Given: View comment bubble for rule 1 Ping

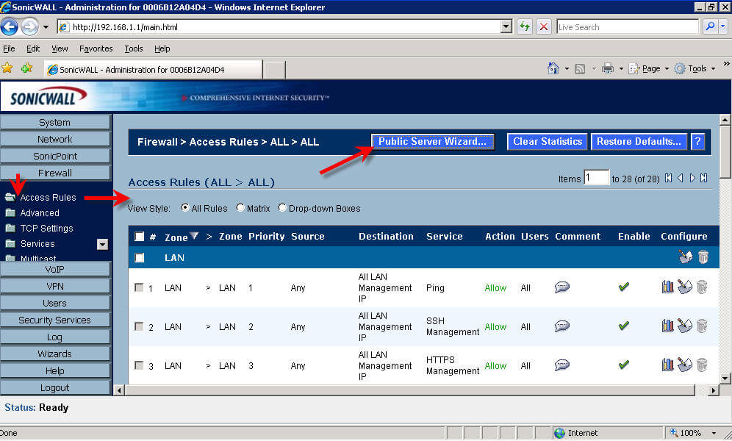Looking at the screenshot, I should coord(562,287).
